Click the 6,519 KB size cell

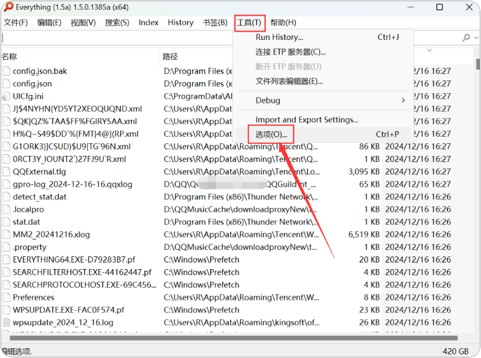364,235
